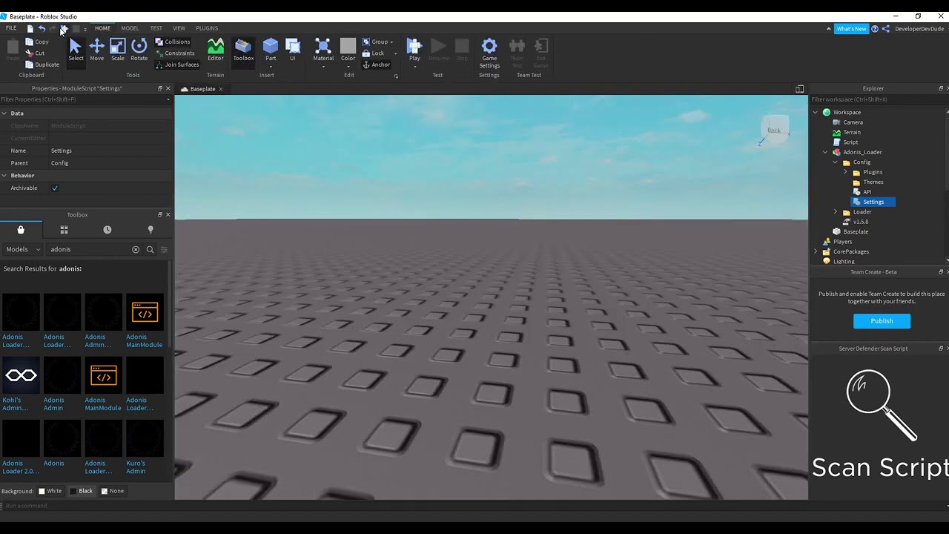The width and height of the screenshot is (949, 534).
Task: Set Toolbox background to Black
Action: coord(81,491)
